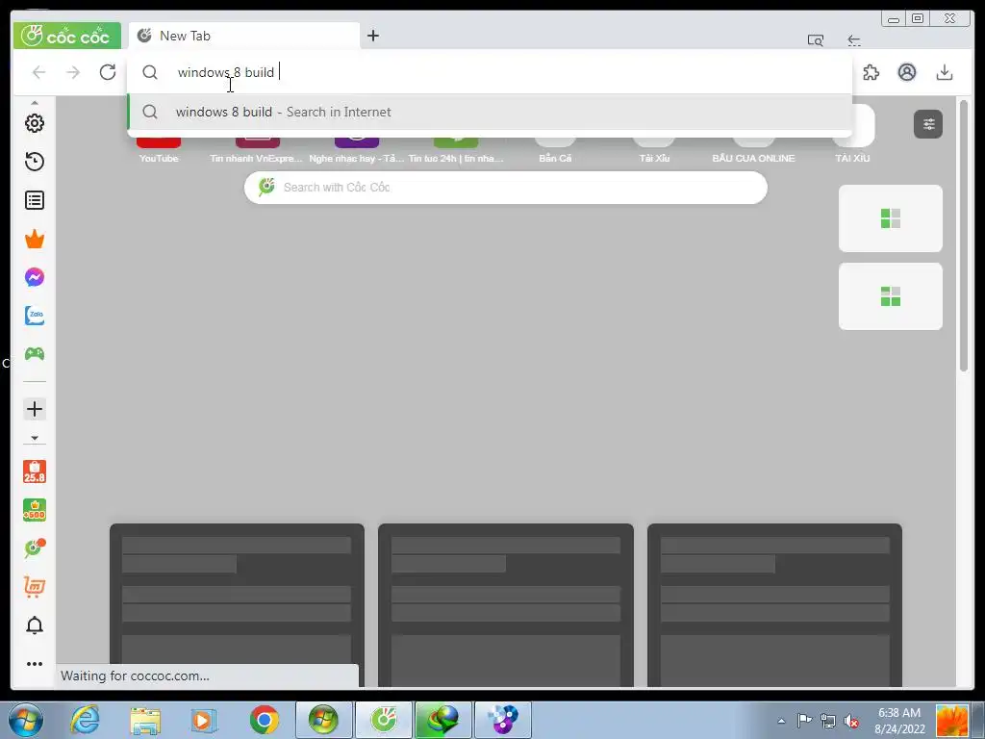Open Internet Download Manager from taskbar

[442, 720]
